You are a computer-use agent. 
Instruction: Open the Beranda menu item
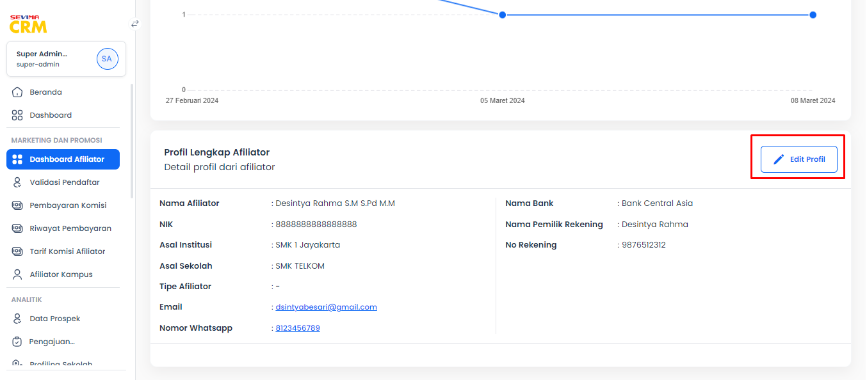coord(63,92)
